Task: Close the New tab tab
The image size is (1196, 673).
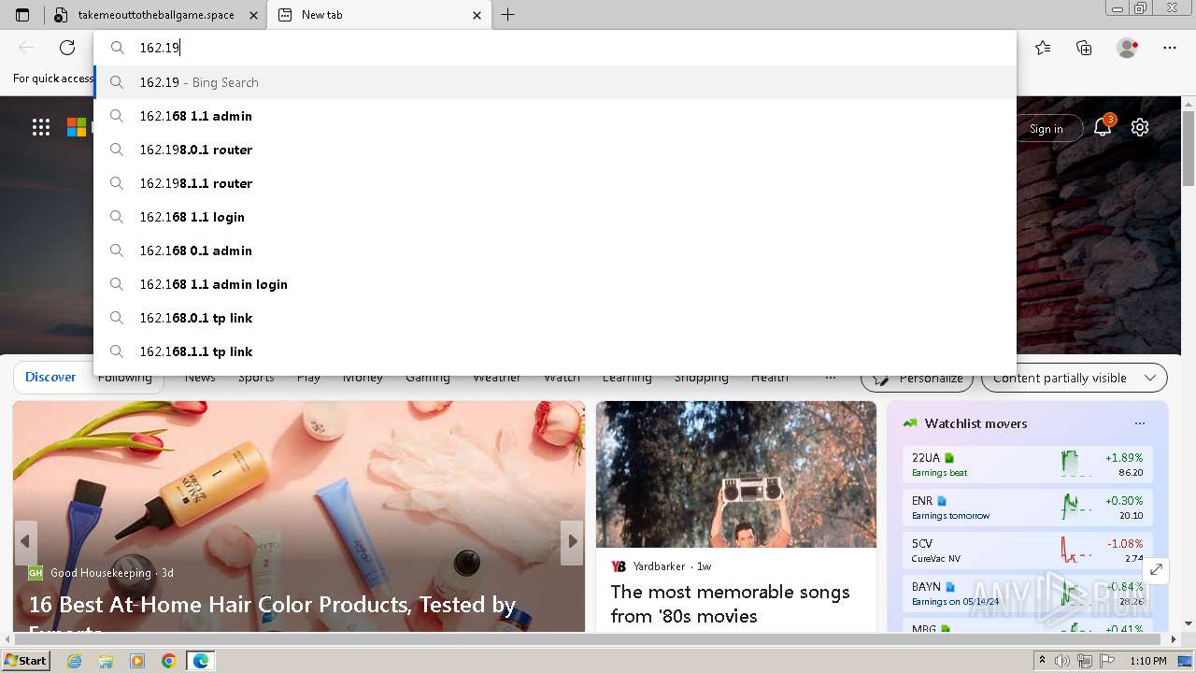Action: [477, 15]
